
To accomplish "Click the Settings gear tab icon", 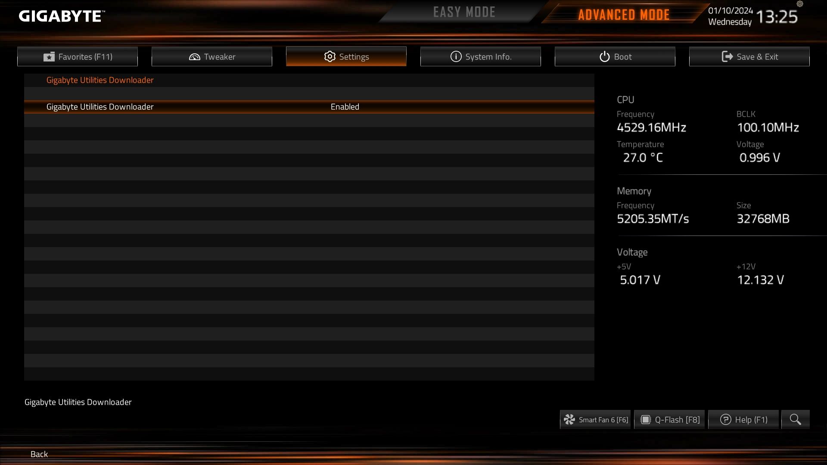I will [330, 56].
